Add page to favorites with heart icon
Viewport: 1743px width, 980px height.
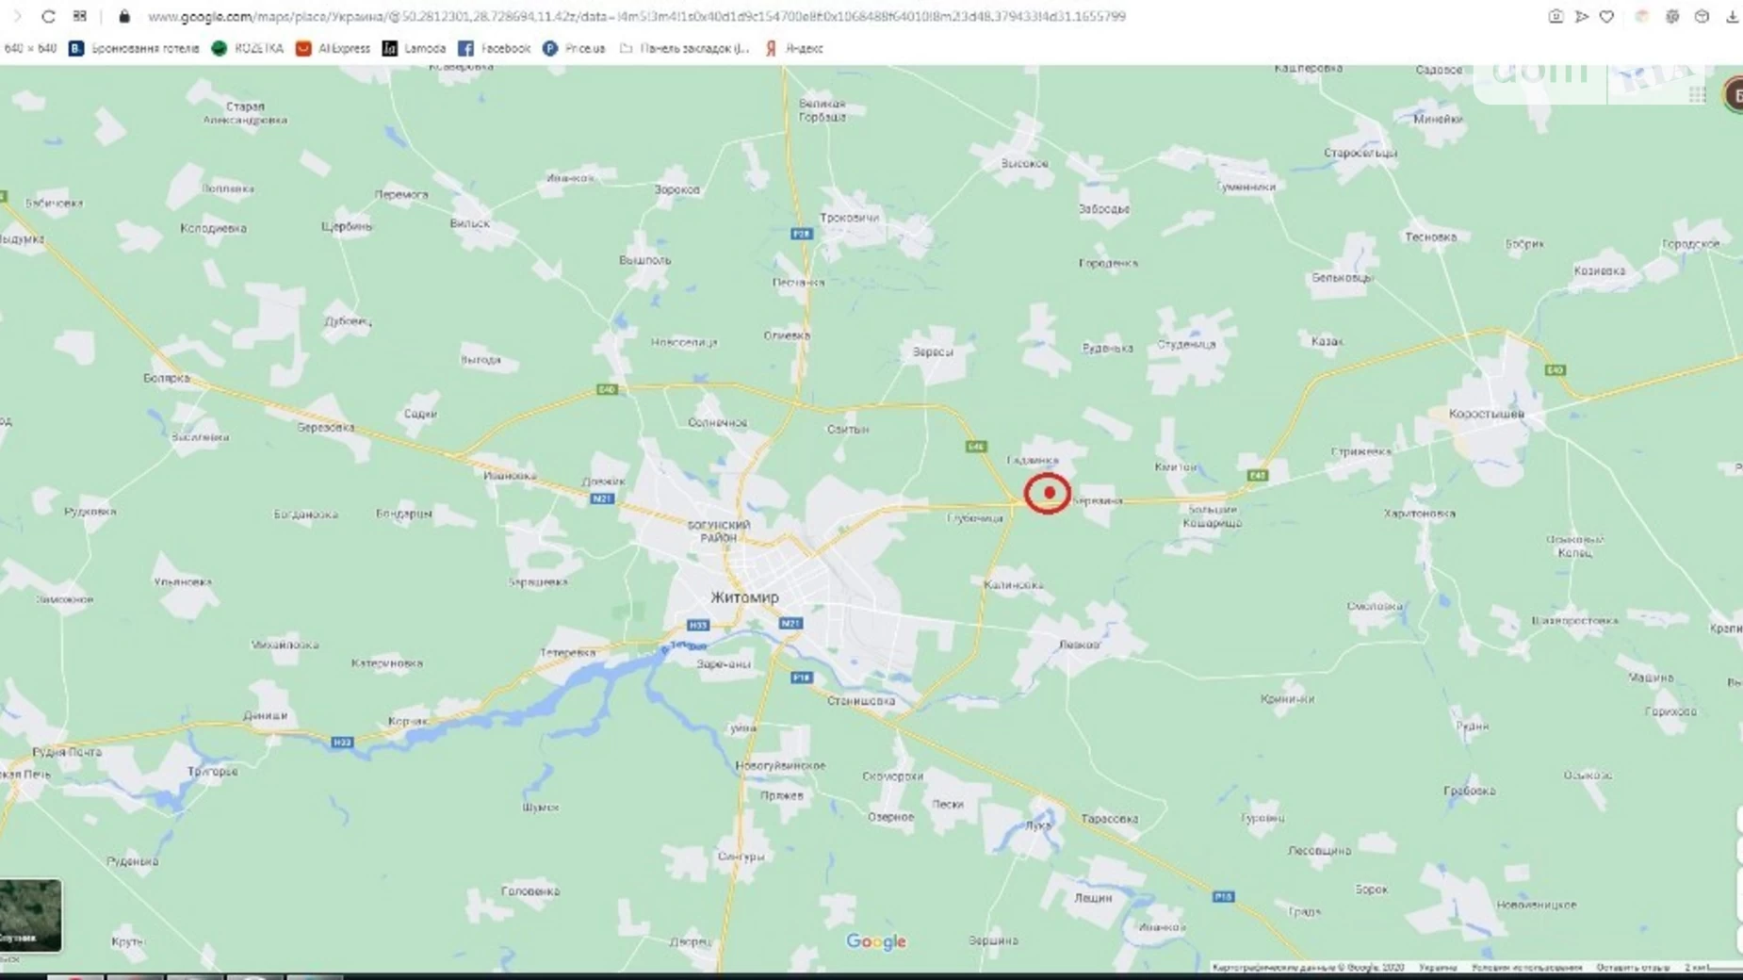1607,16
